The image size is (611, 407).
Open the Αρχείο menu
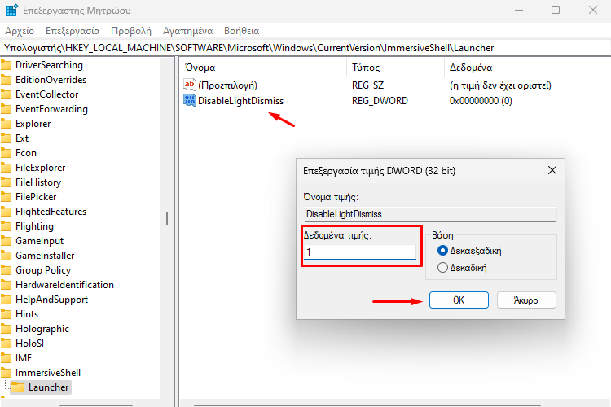point(20,31)
